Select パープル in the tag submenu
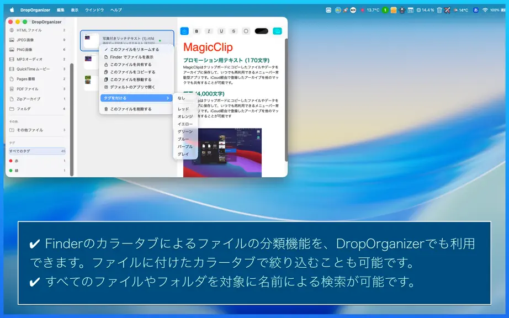This screenshot has height=318, width=509. coord(185,146)
